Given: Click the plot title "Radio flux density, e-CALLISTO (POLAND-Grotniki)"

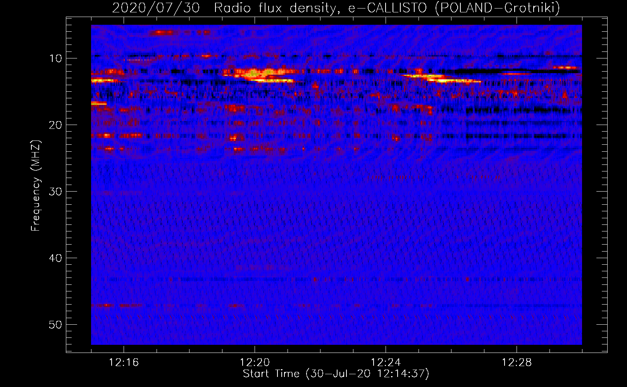Looking at the screenshot, I should 387,8.
